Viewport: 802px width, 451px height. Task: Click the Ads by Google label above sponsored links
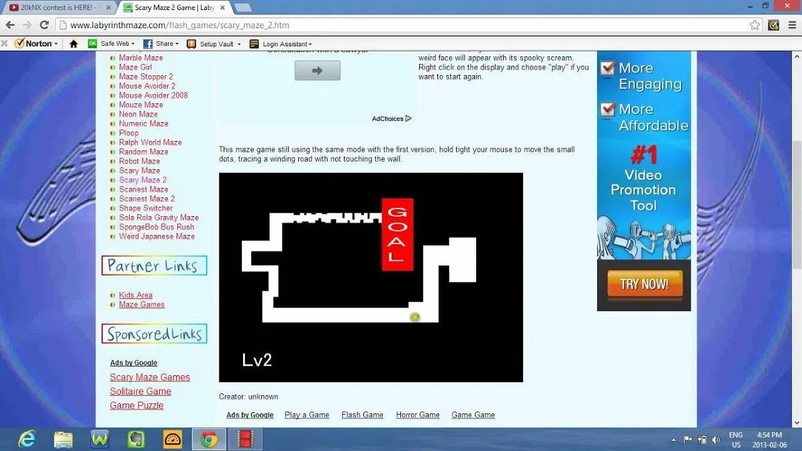133,363
